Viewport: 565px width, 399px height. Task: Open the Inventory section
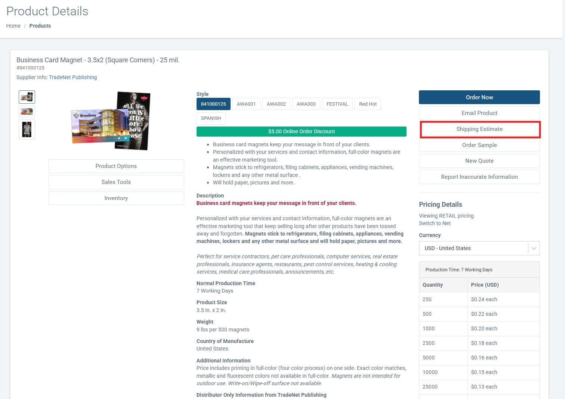(x=116, y=198)
